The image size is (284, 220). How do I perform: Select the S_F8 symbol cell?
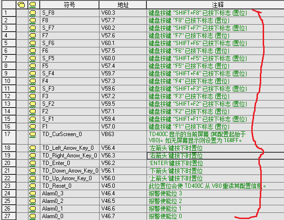tap(70, 13)
